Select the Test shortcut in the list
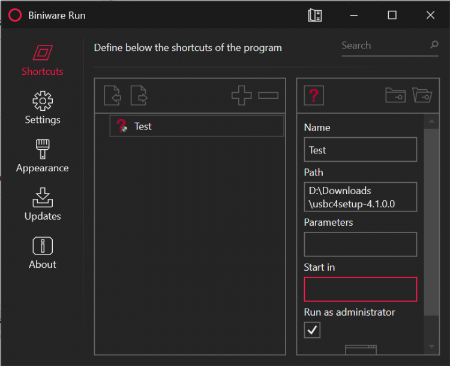450x366 pixels. point(196,126)
